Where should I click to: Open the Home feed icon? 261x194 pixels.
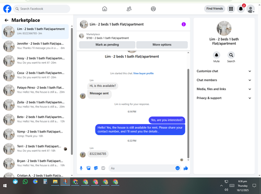pos(104,9)
